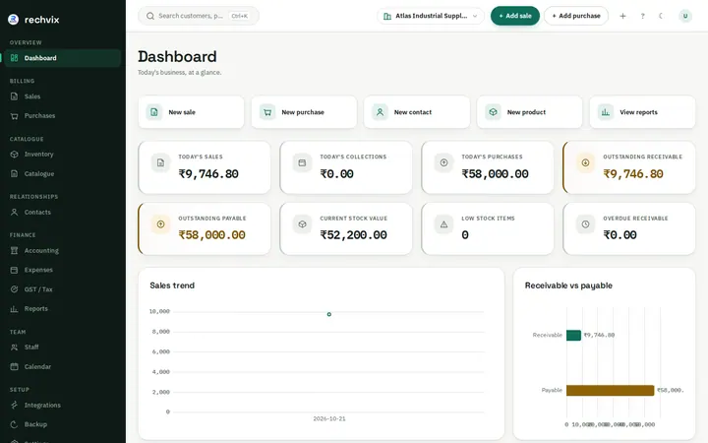Click the ₹0.00 Overdue Receivable value
The width and height of the screenshot is (708, 443).
point(619,235)
